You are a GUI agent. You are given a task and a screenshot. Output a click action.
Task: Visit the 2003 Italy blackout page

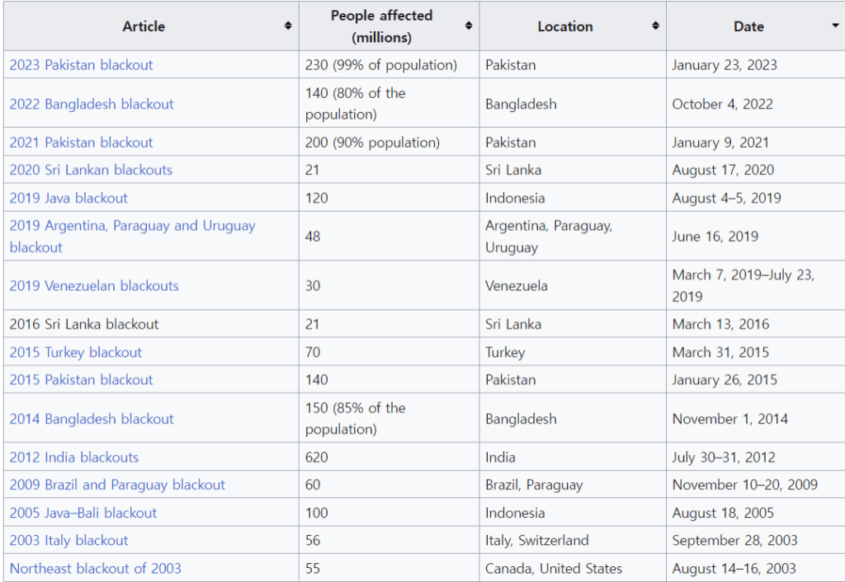69,541
